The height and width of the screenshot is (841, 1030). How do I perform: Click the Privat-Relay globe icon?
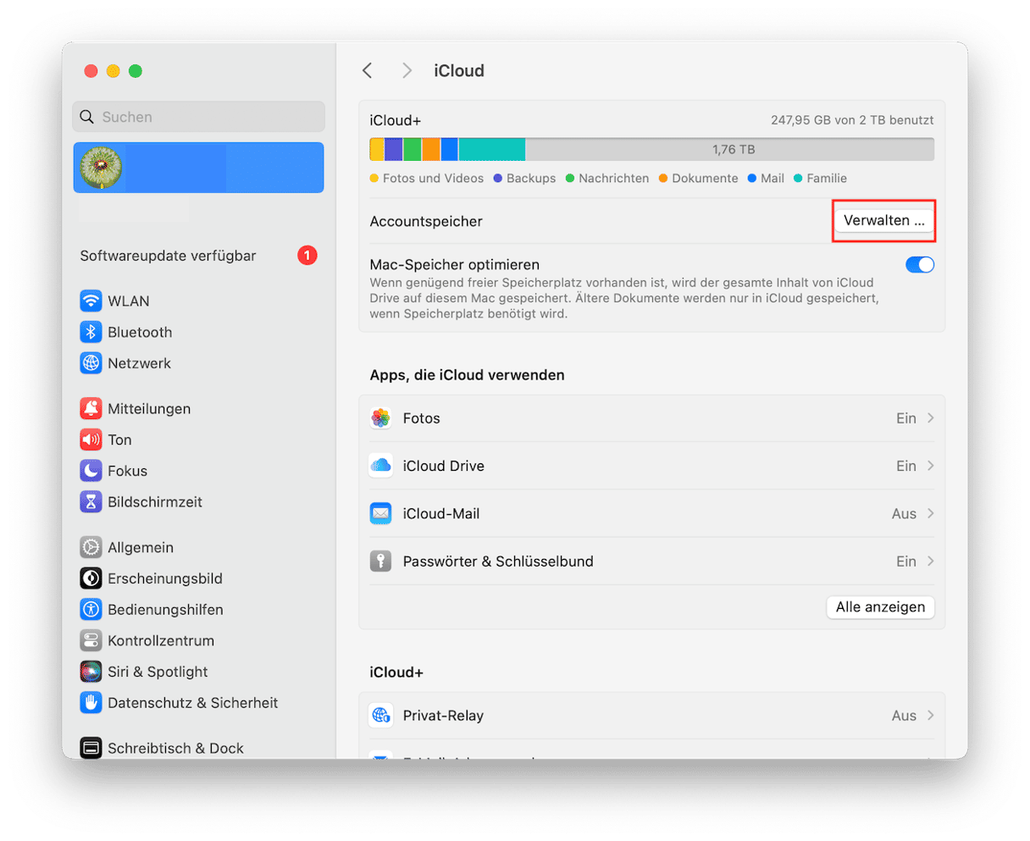(x=381, y=716)
